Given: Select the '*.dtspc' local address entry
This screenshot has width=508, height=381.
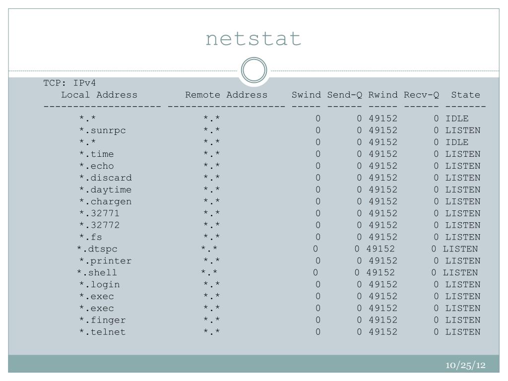Looking at the screenshot, I should [97, 249].
